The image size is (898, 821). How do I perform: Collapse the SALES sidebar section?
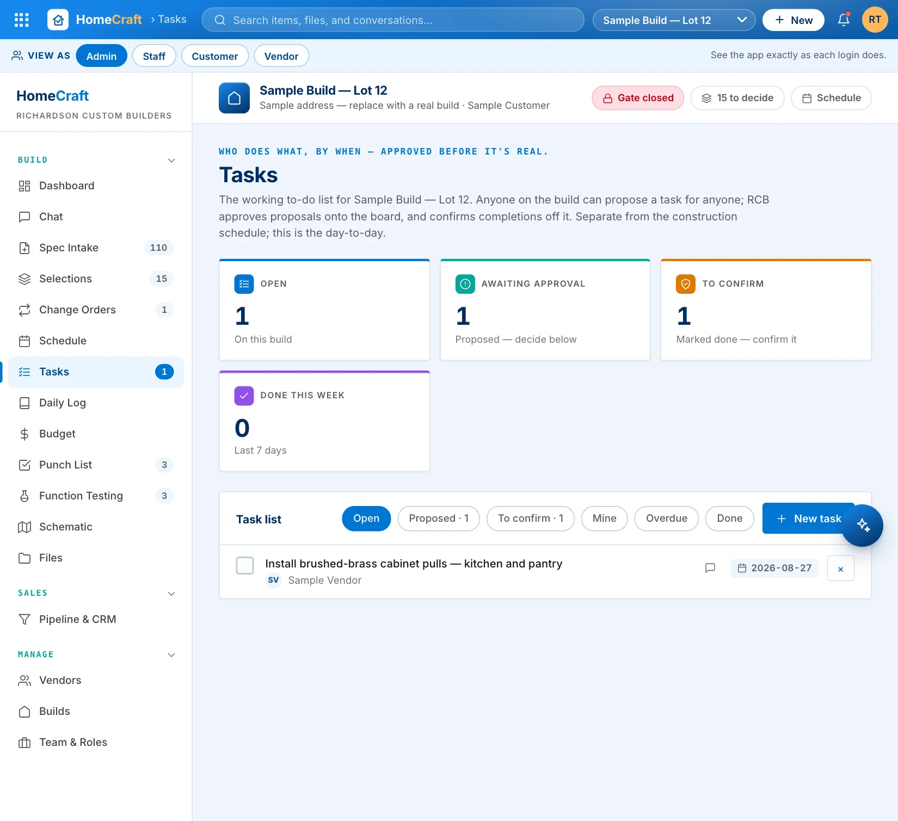click(171, 594)
